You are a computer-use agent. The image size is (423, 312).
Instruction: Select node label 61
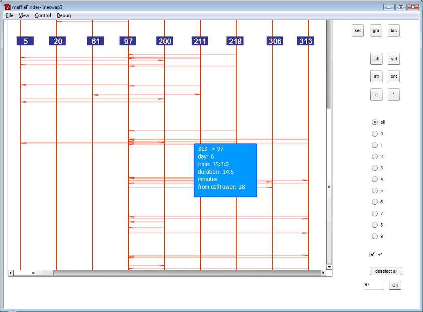pos(96,41)
